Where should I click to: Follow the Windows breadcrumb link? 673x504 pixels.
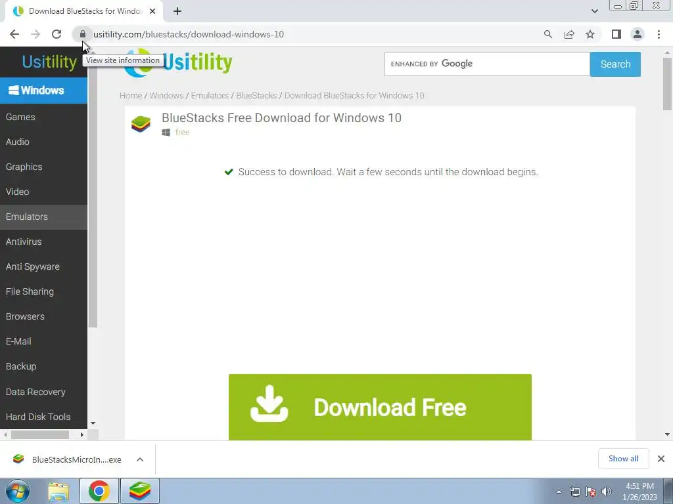(x=166, y=96)
